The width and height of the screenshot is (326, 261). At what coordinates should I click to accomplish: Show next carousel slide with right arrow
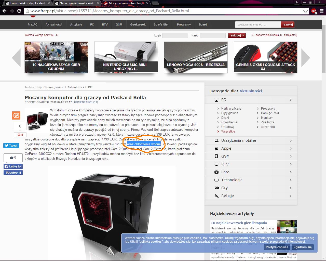tap(305, 58)
